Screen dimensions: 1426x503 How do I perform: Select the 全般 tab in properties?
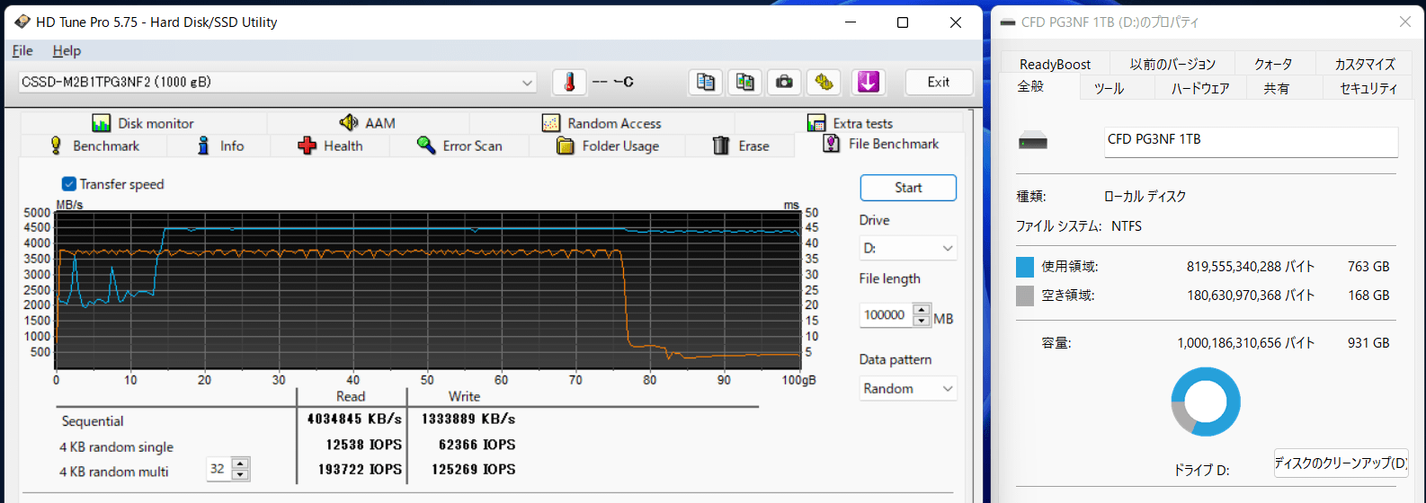coord(1030,86)
